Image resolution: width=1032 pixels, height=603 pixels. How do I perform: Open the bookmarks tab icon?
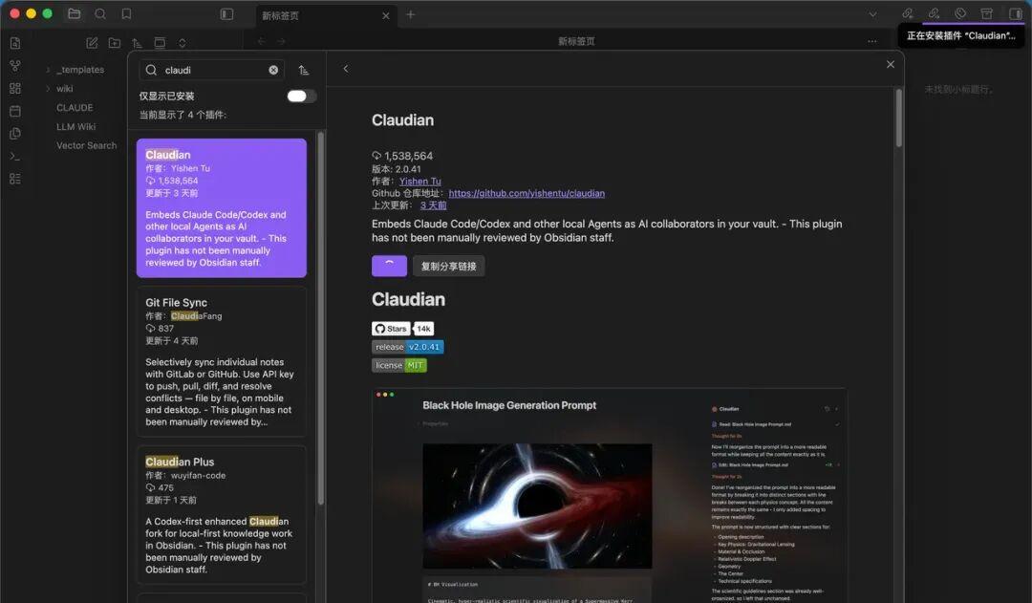point(126,13)
